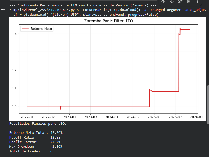Click the vertical scrollbar thumb
This screenshot has width=209, height=157.
point(208,105)
